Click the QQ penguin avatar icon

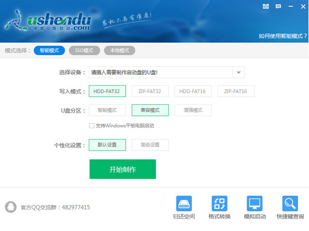(10, 207)
